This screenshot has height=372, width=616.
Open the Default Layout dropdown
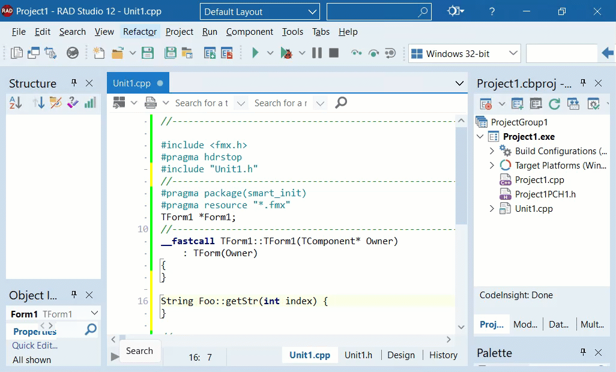click(x=260, y=12)
